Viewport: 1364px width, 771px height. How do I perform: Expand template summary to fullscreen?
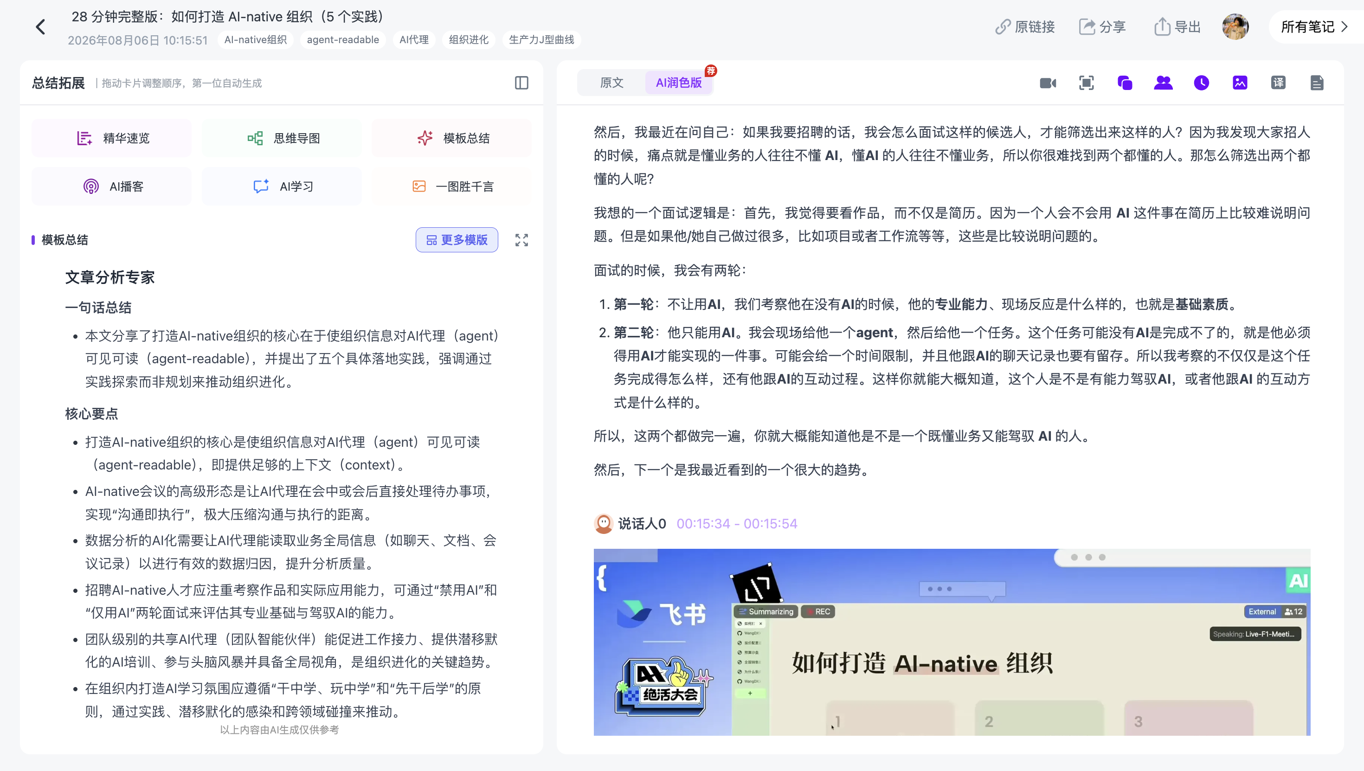coord(521,240)
